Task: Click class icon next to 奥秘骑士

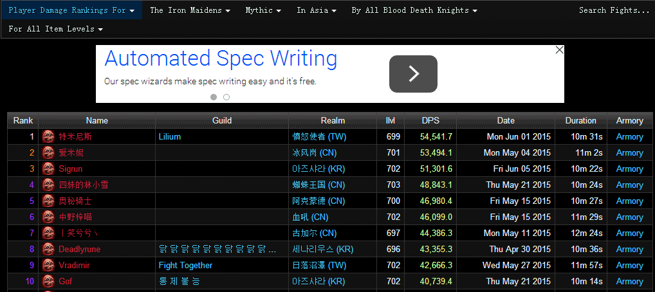Action: pos(48,201)
